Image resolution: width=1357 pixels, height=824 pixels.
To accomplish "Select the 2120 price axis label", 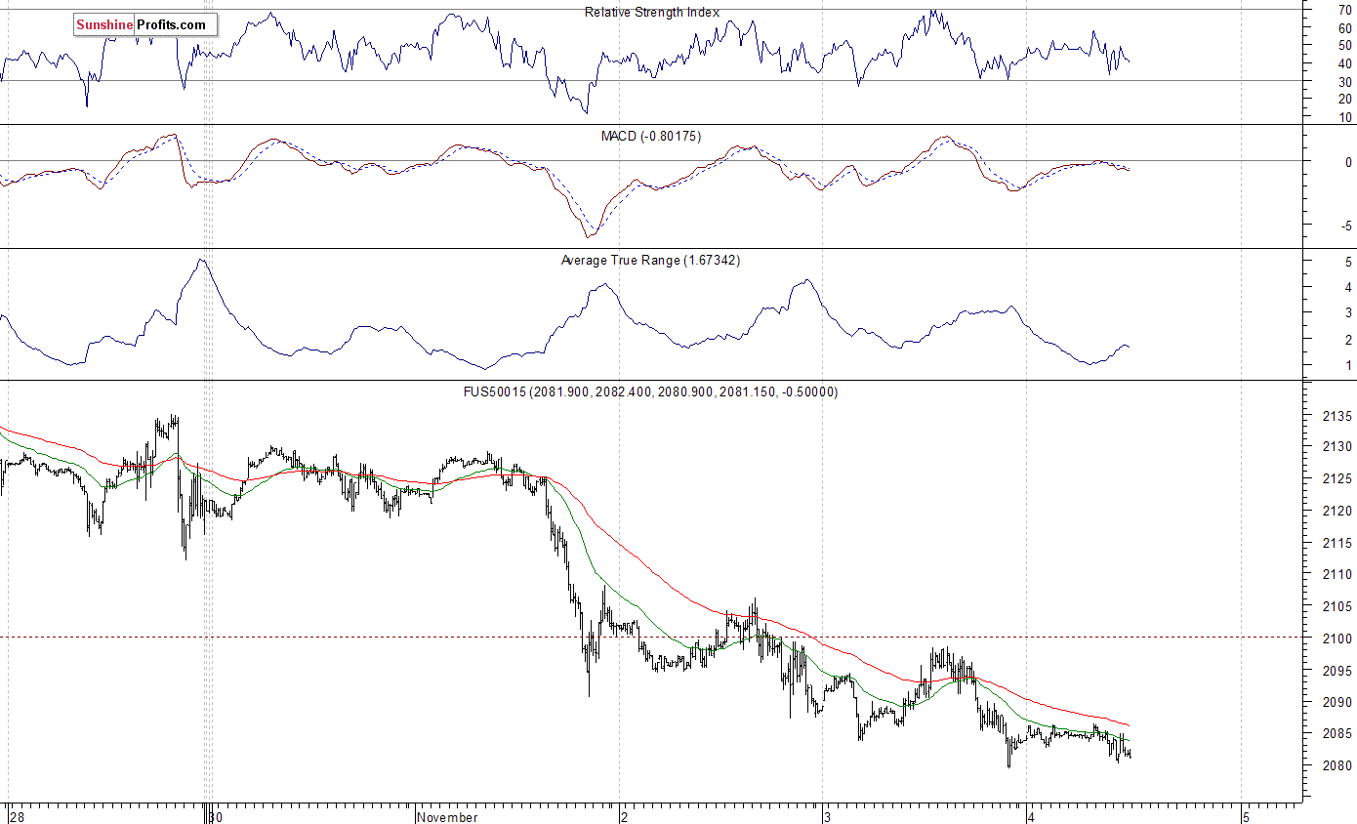I will [1336, 512].
